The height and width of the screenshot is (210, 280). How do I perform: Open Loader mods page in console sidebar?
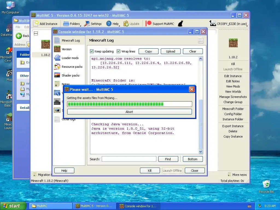click(x=69, y=58)
